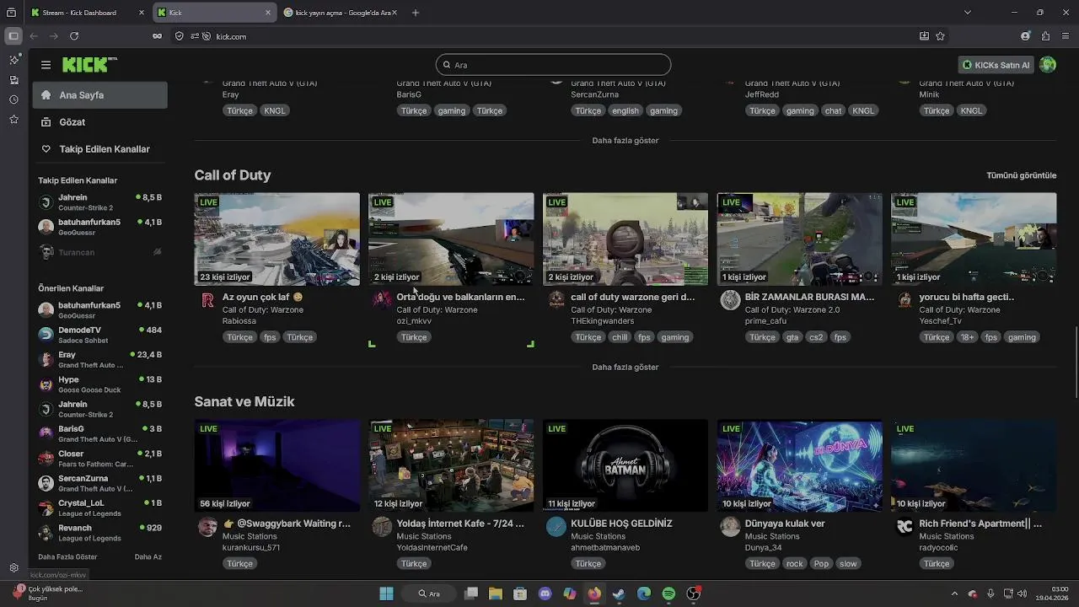The height and width of the screenshot is (607, 1079).
Task: Open Steam from the taskbar
Action: (x=619, y=594)
